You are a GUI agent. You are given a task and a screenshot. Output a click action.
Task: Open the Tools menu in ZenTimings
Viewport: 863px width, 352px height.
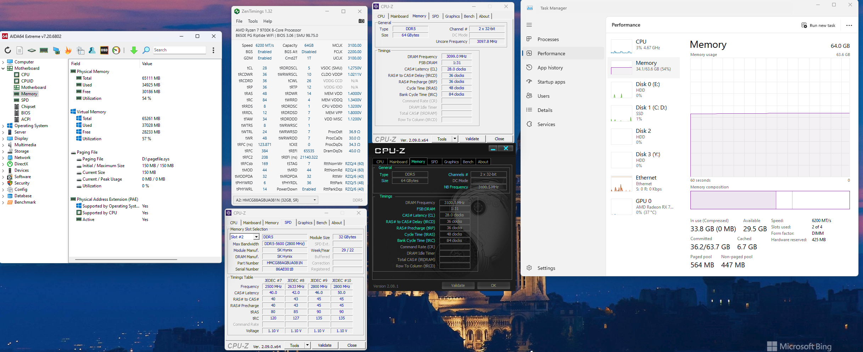coord(253,21)
